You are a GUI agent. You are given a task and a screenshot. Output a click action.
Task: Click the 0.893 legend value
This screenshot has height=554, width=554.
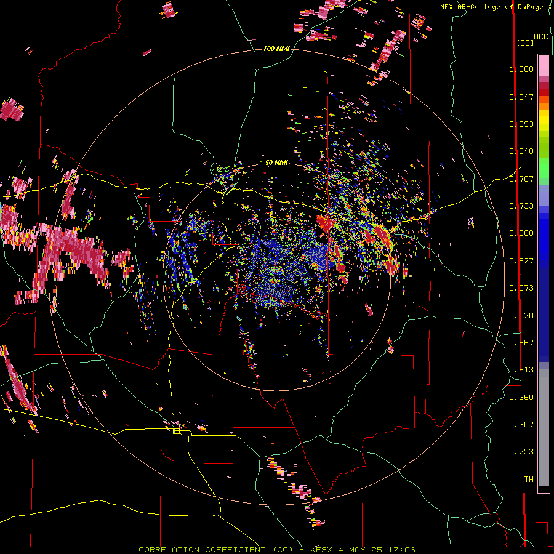point(521,124)
